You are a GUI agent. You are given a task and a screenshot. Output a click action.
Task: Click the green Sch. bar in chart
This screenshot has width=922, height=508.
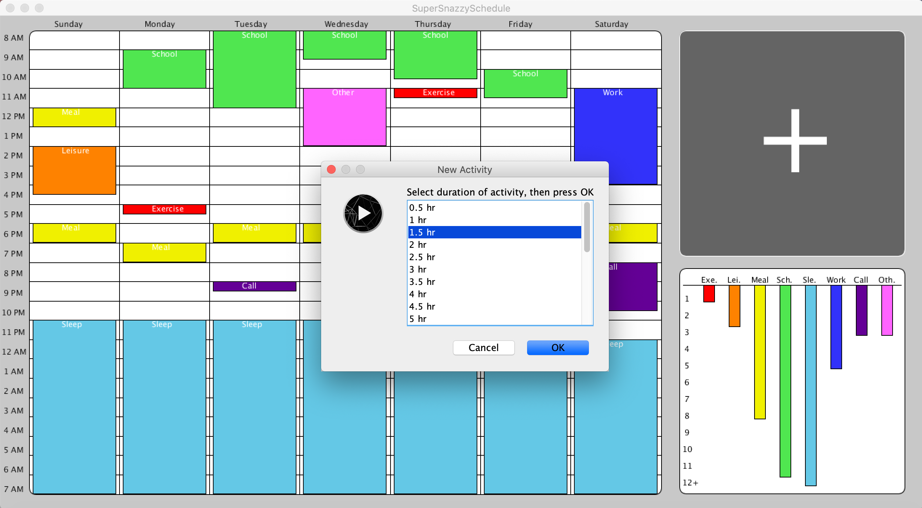[x=785, y=381]
